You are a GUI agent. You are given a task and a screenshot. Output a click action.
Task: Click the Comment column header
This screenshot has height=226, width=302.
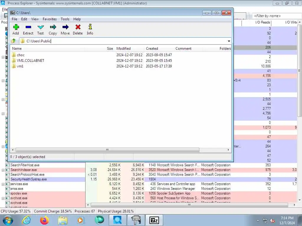(x=188, y=49)
